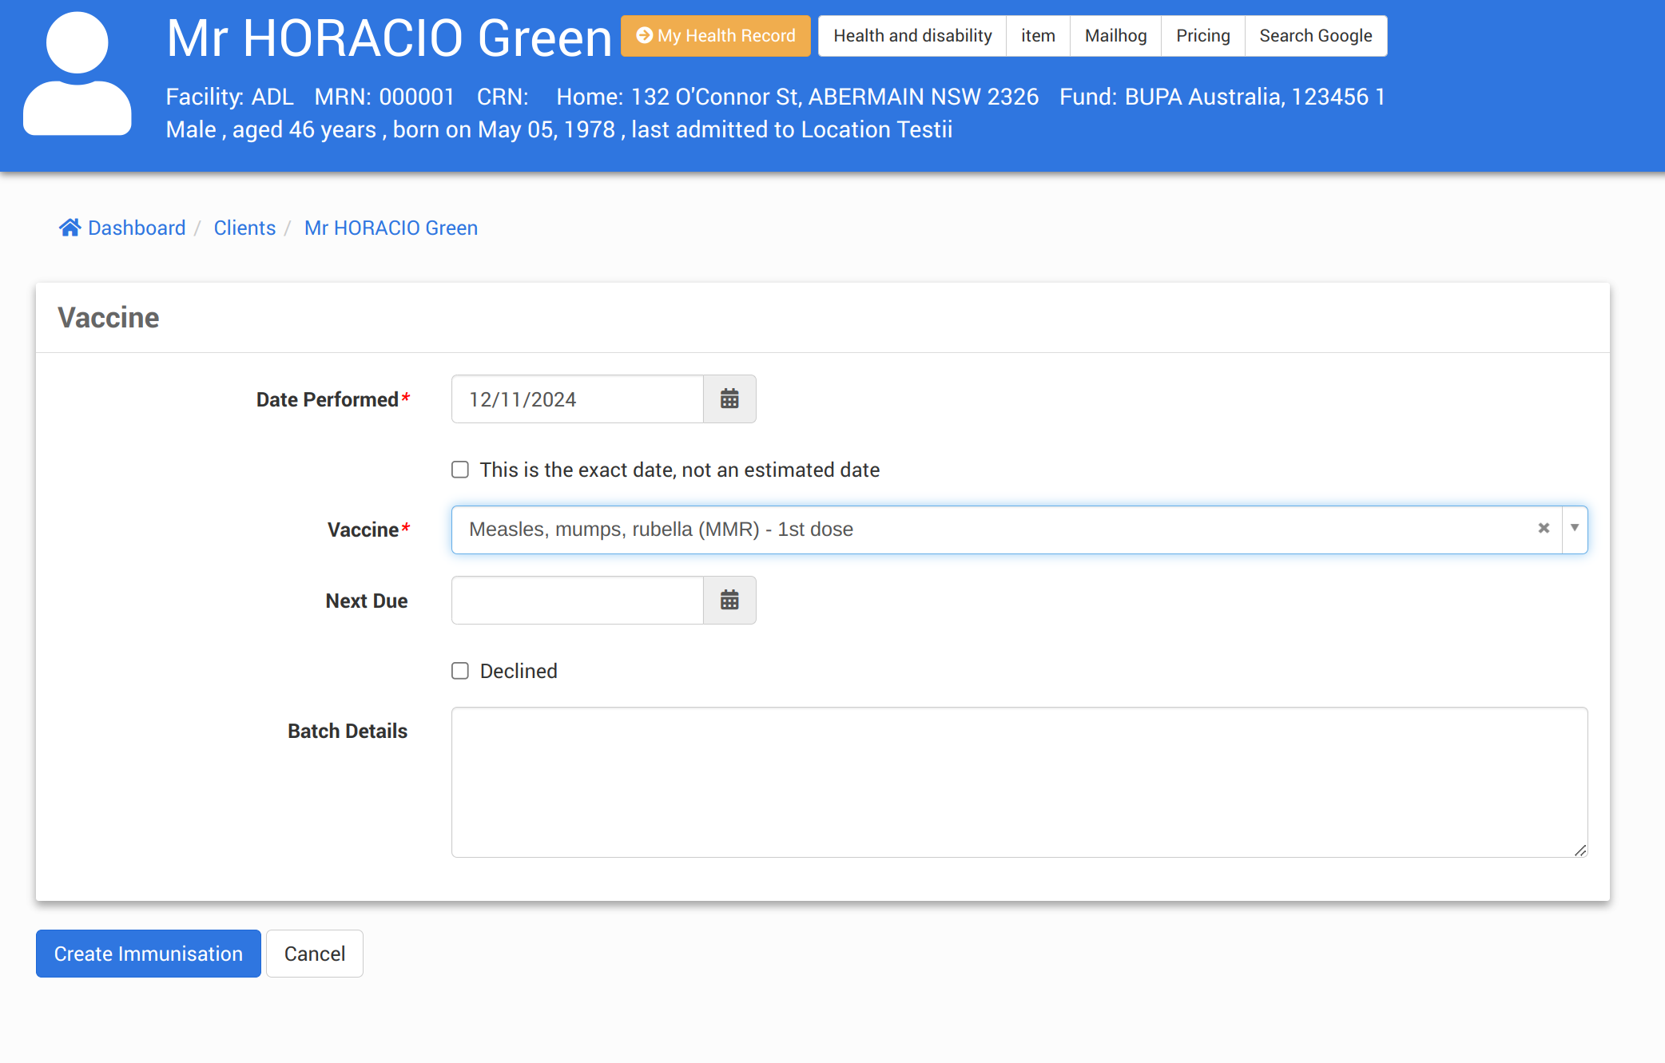The image size is (1665, 1063).
Task: Clear selected vaccine with the x icon
Action: click(x=1544, y=529)
